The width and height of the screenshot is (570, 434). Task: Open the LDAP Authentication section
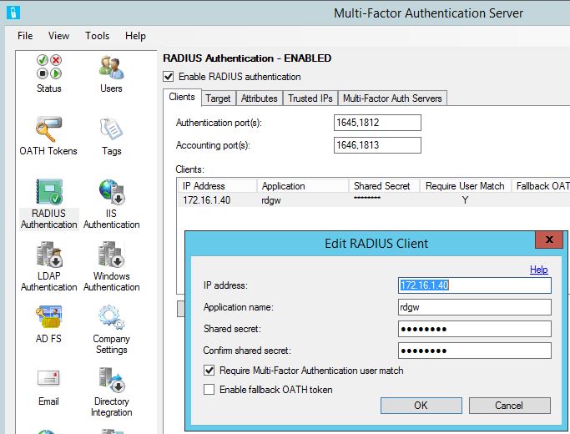[48, 266]
